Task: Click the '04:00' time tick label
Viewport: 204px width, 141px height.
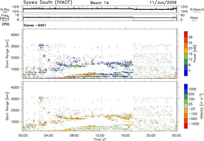Action: [48, 136]
